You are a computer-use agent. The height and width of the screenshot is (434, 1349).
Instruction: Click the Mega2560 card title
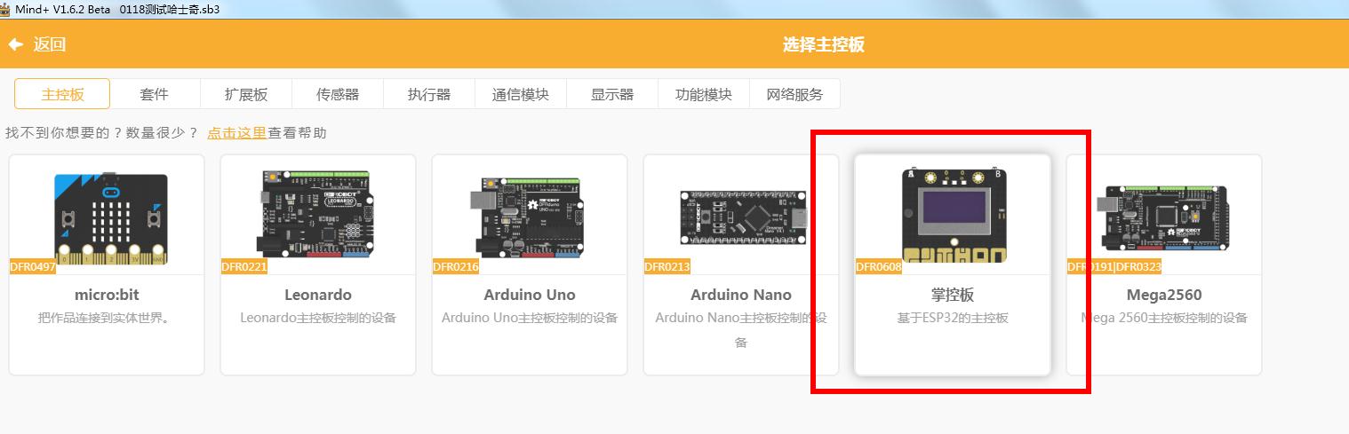pyautogui.click(x=1164, y=295)
